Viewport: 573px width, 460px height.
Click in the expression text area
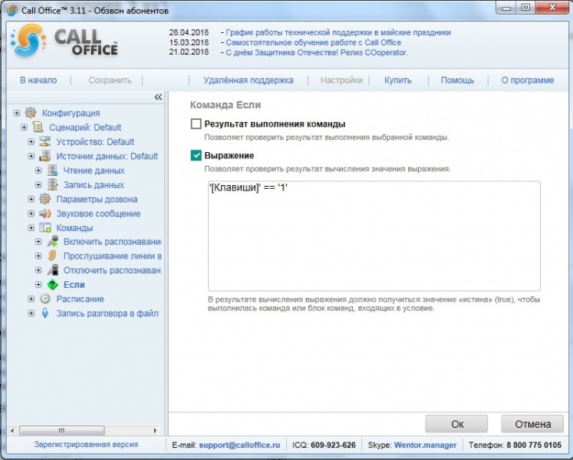click(374, 236)
